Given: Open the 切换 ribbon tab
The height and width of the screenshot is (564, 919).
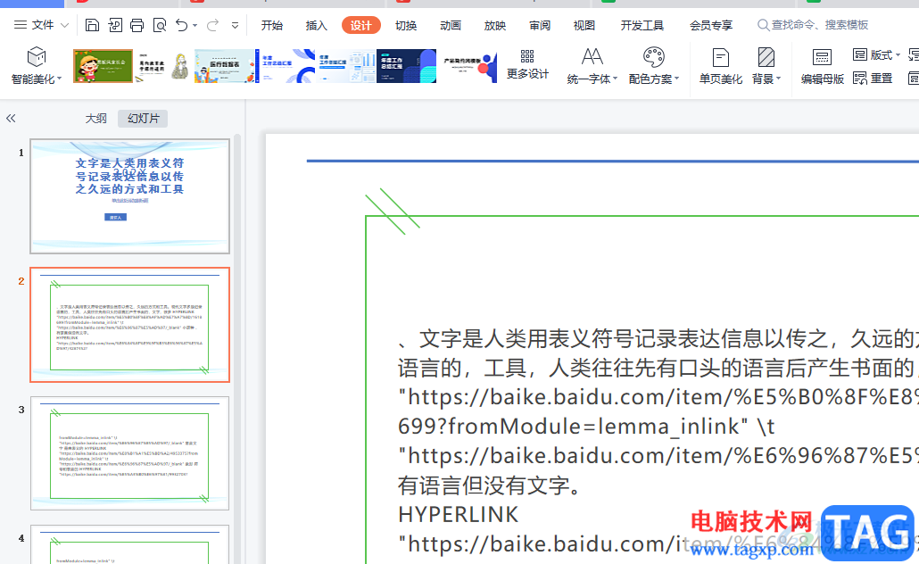Looking at the screenshot, I should pos(406,25).
